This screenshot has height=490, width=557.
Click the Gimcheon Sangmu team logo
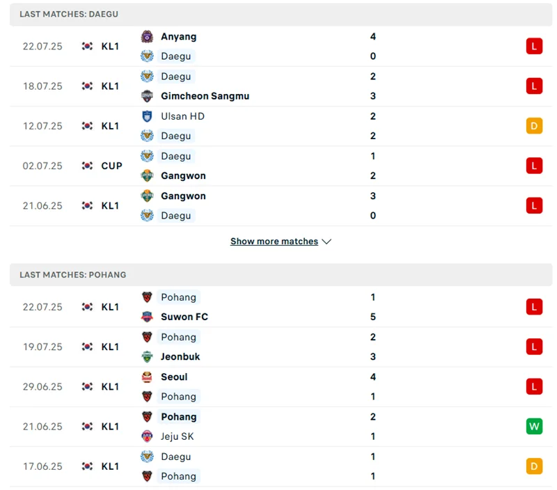(147, 96)
